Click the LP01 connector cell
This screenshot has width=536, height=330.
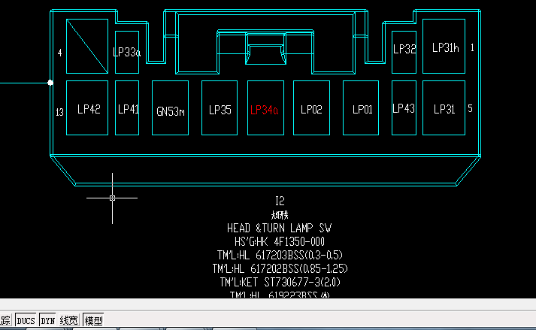pyautogui.click(x=362, y=110)
